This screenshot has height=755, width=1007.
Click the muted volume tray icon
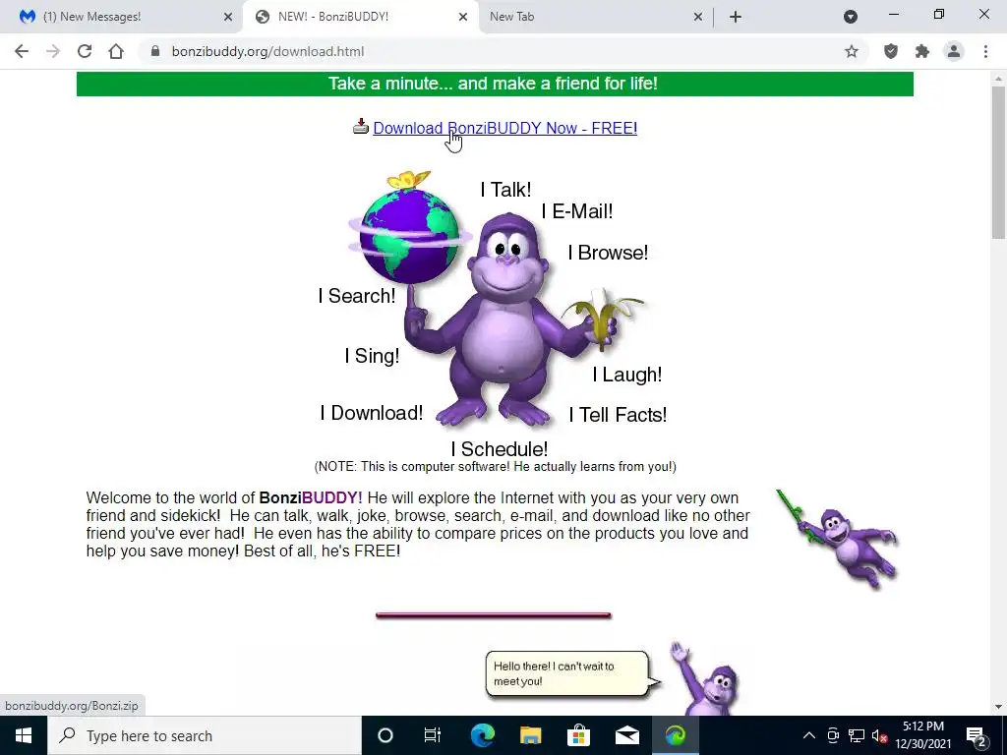tap(879, 735)
